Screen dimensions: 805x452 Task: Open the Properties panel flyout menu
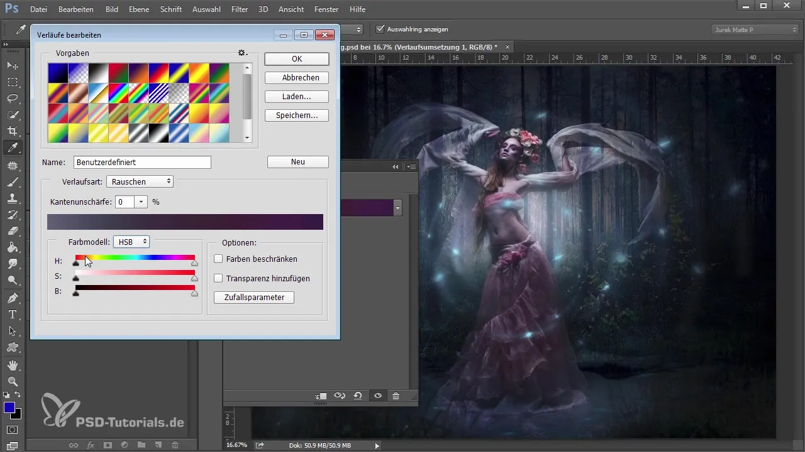pyautogui.click(x=412, y=166)
